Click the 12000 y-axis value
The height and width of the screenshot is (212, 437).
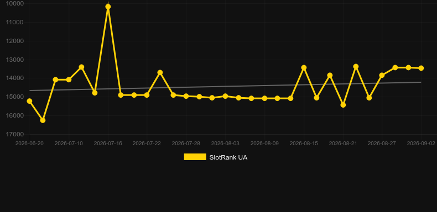click(x=15, y=41)
